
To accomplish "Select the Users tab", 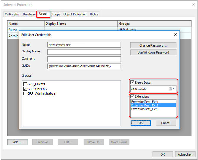I will pos(43,14).
